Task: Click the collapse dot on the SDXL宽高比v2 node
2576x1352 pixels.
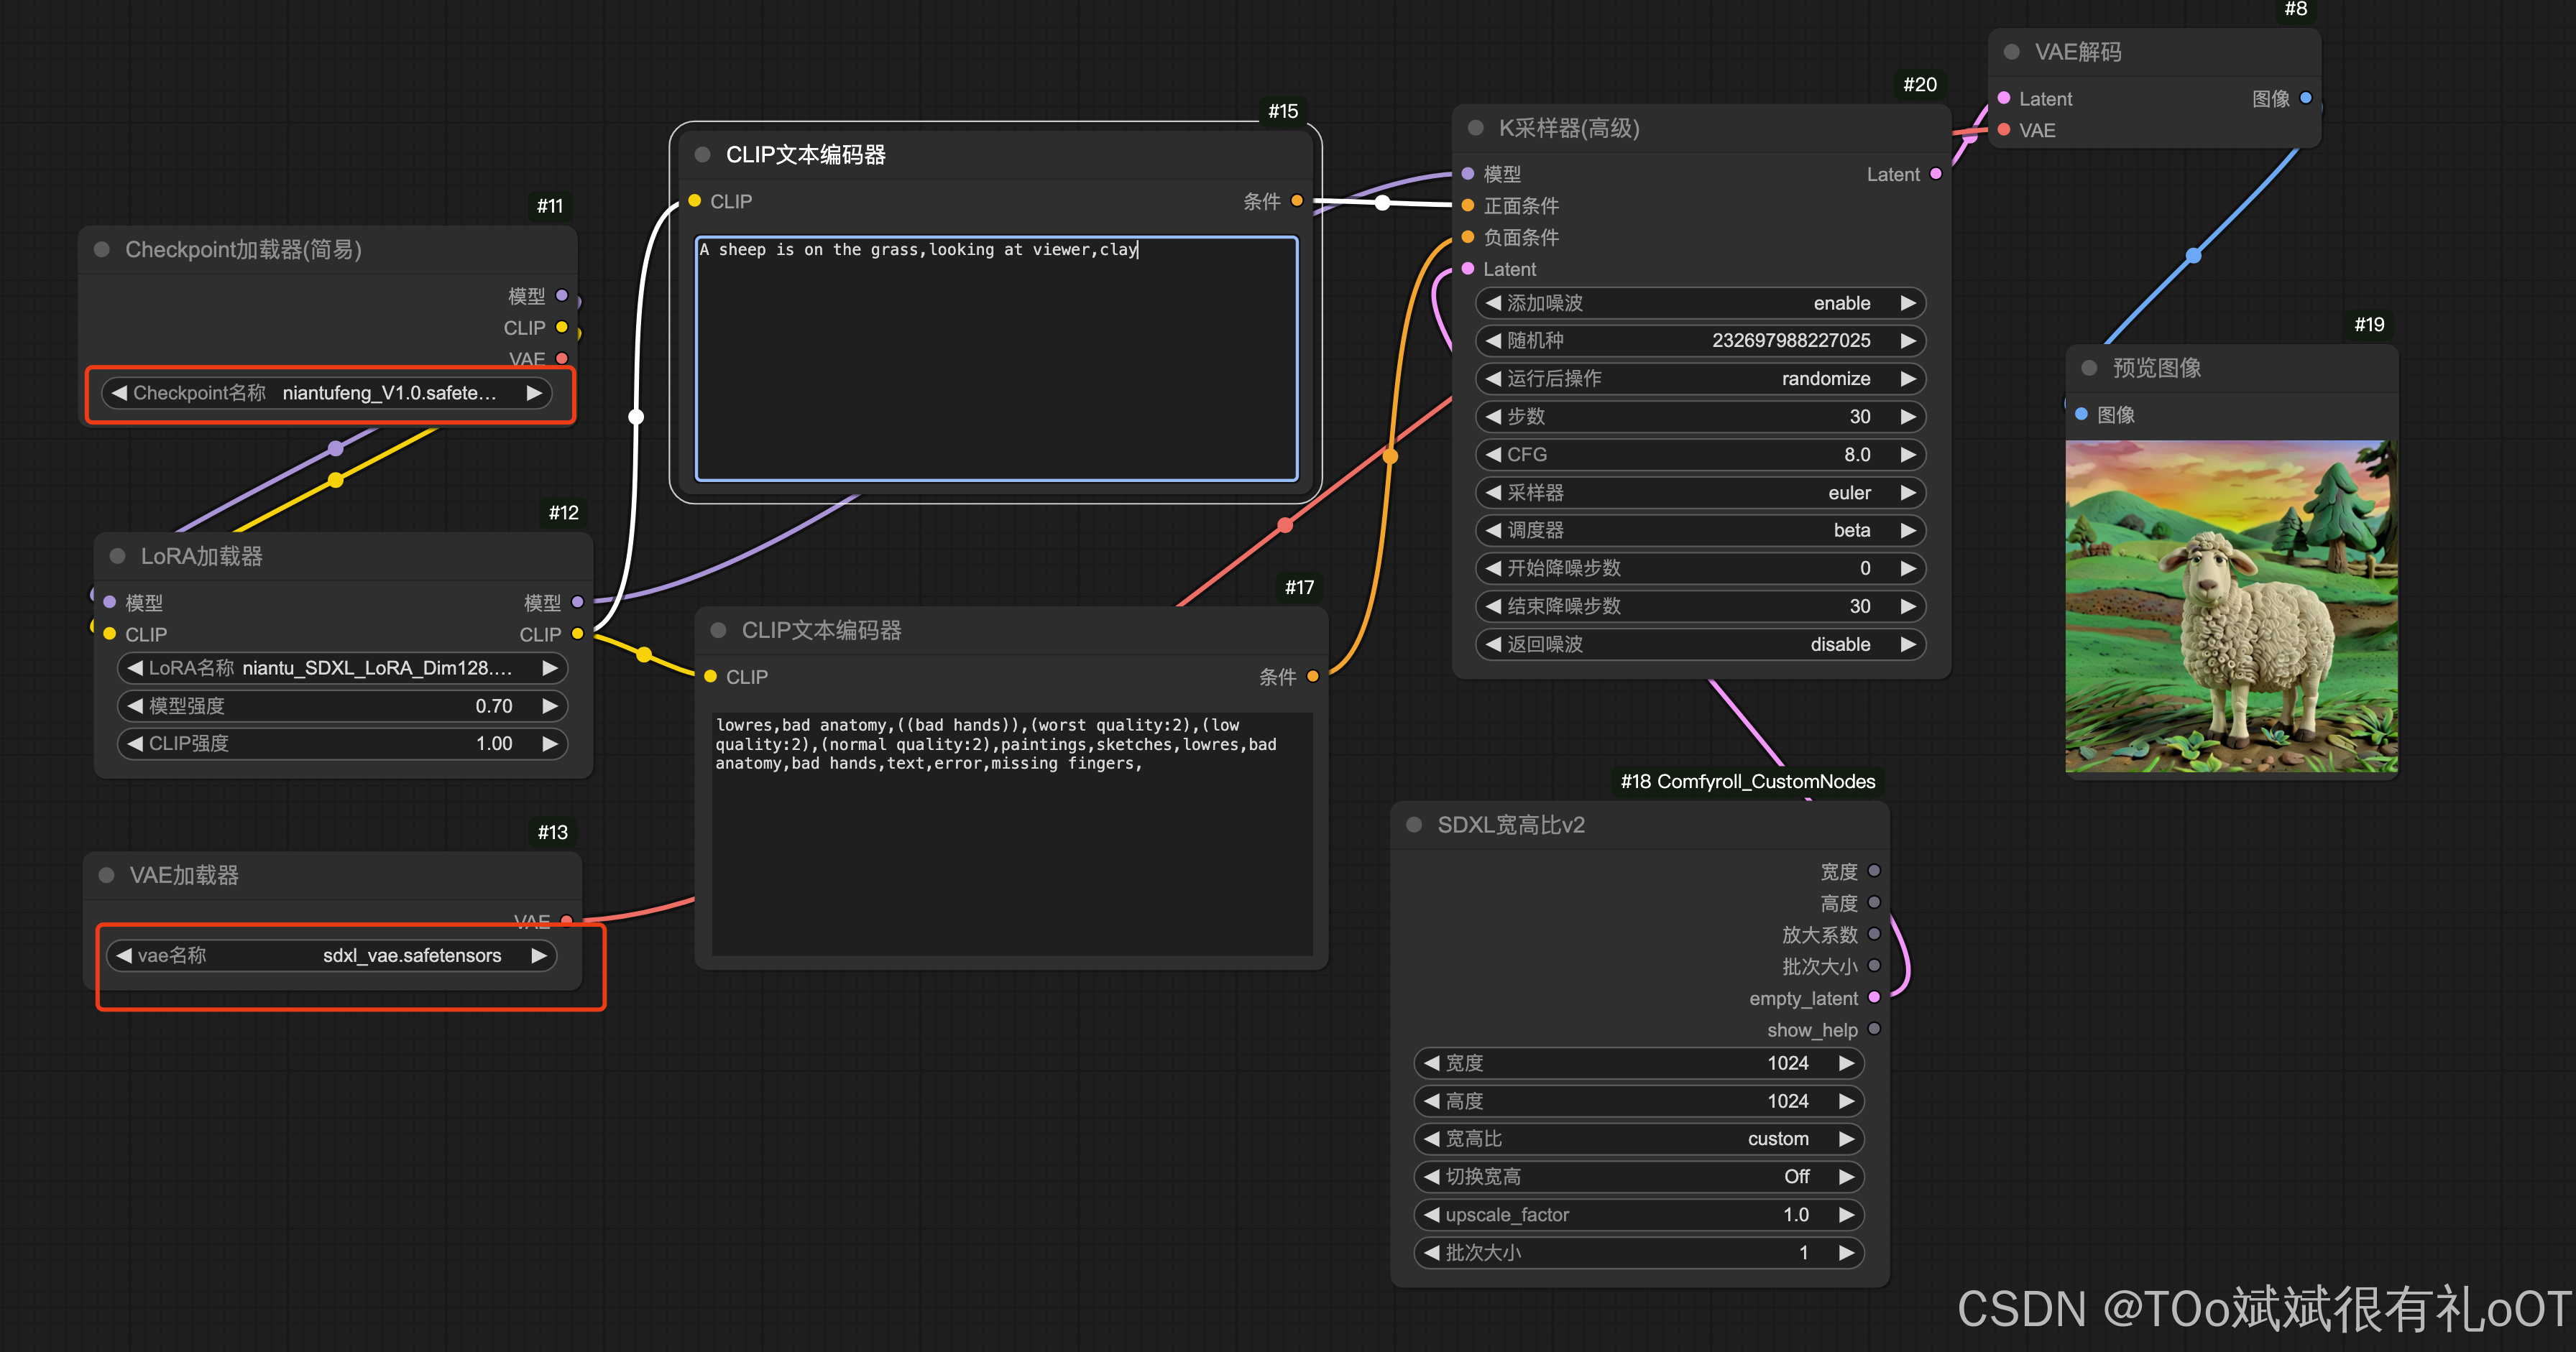Action: pos(1414,825)
